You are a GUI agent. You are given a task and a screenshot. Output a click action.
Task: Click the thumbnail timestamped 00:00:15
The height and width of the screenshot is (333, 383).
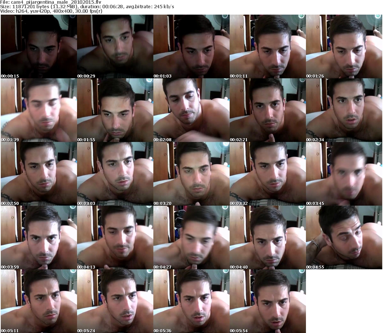click(x=39, y=46)
